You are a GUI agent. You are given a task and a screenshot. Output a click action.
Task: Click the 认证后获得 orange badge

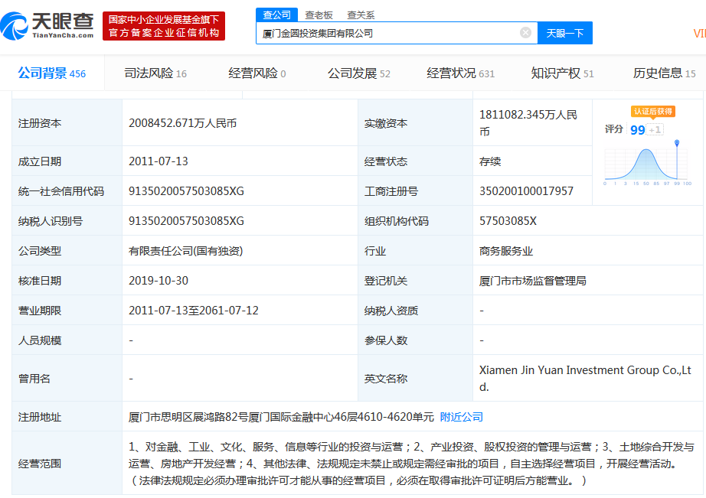pos(652,112)
